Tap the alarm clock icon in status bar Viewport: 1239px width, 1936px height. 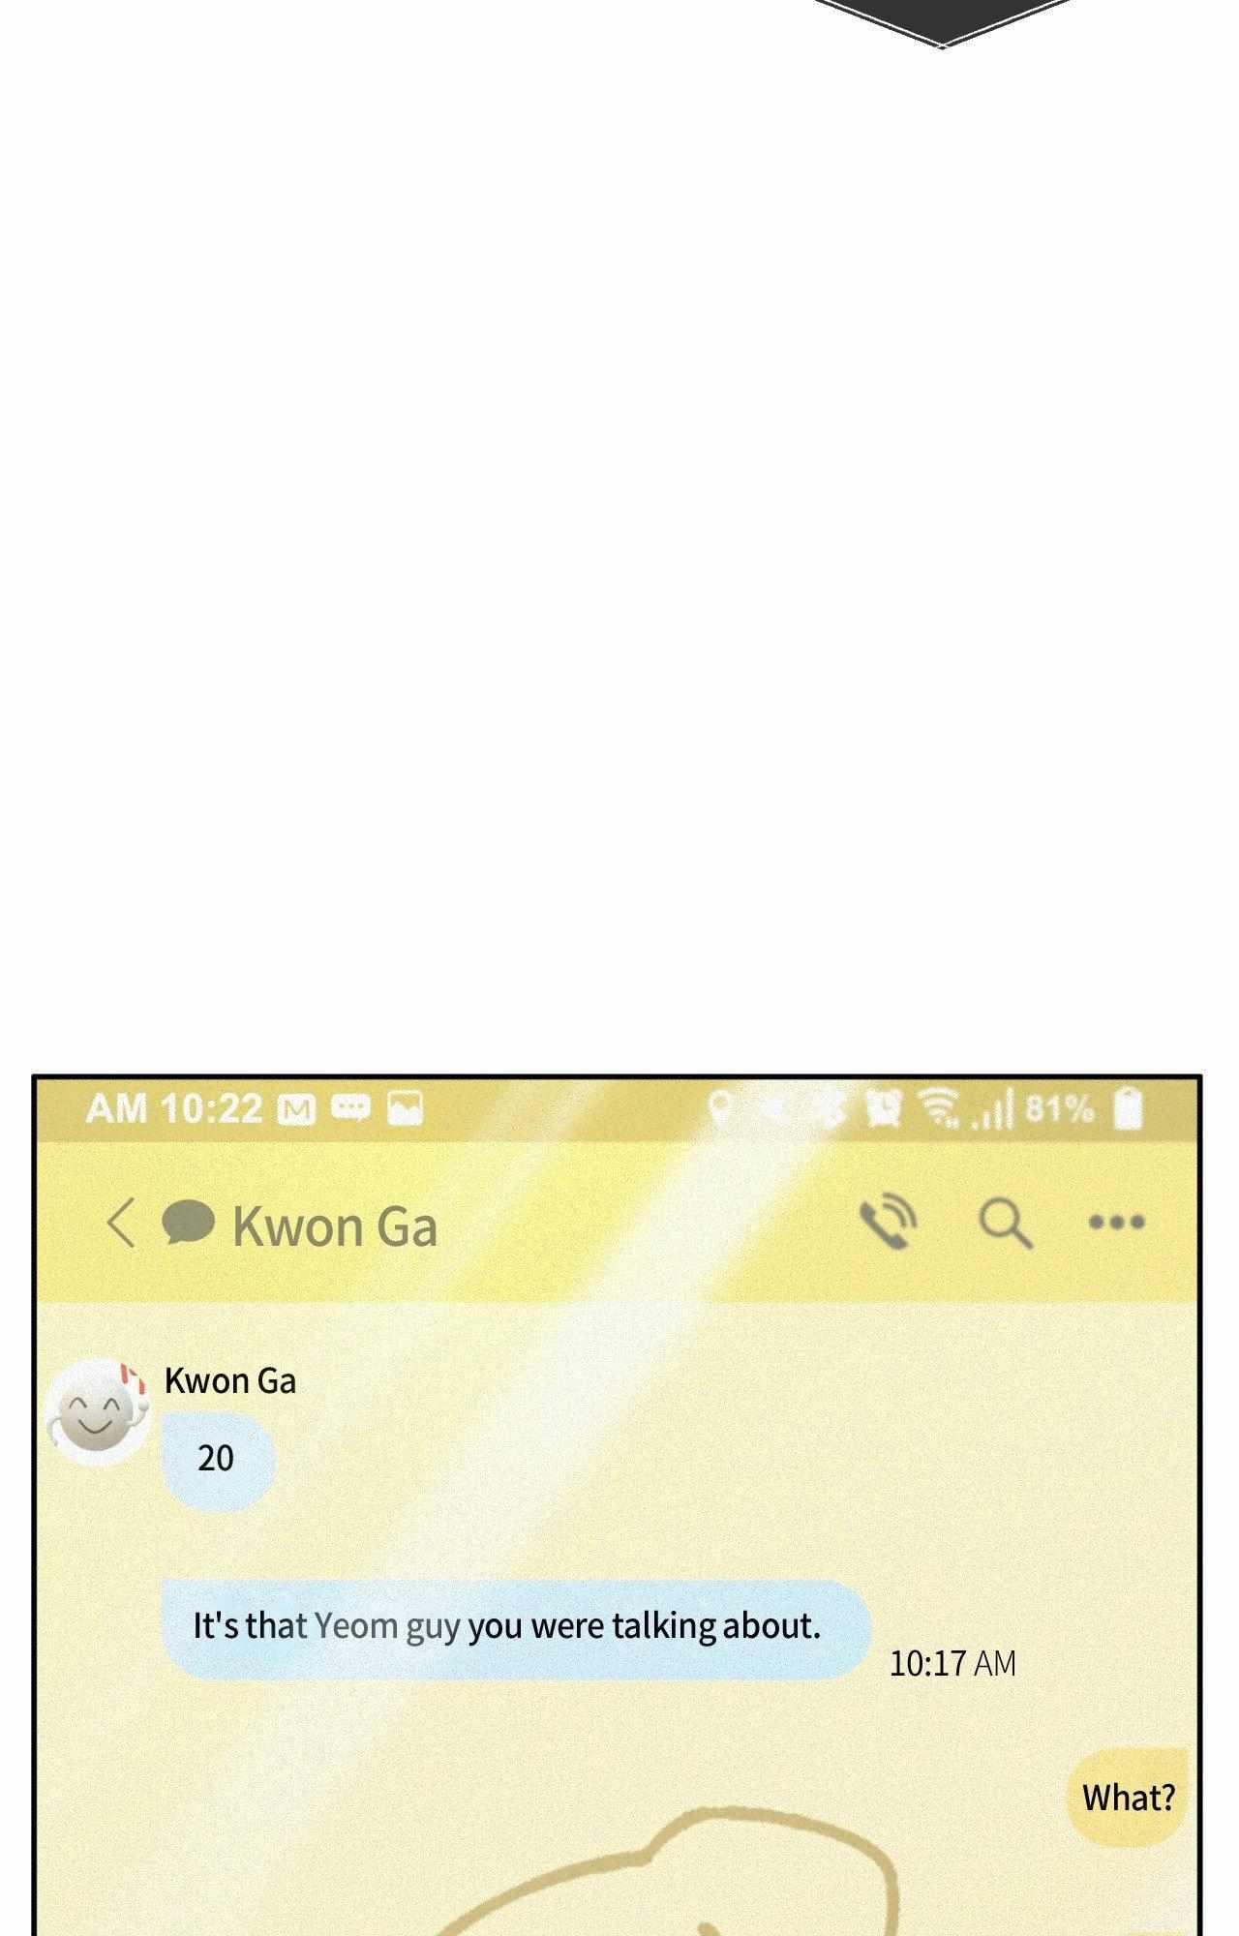882,1108
